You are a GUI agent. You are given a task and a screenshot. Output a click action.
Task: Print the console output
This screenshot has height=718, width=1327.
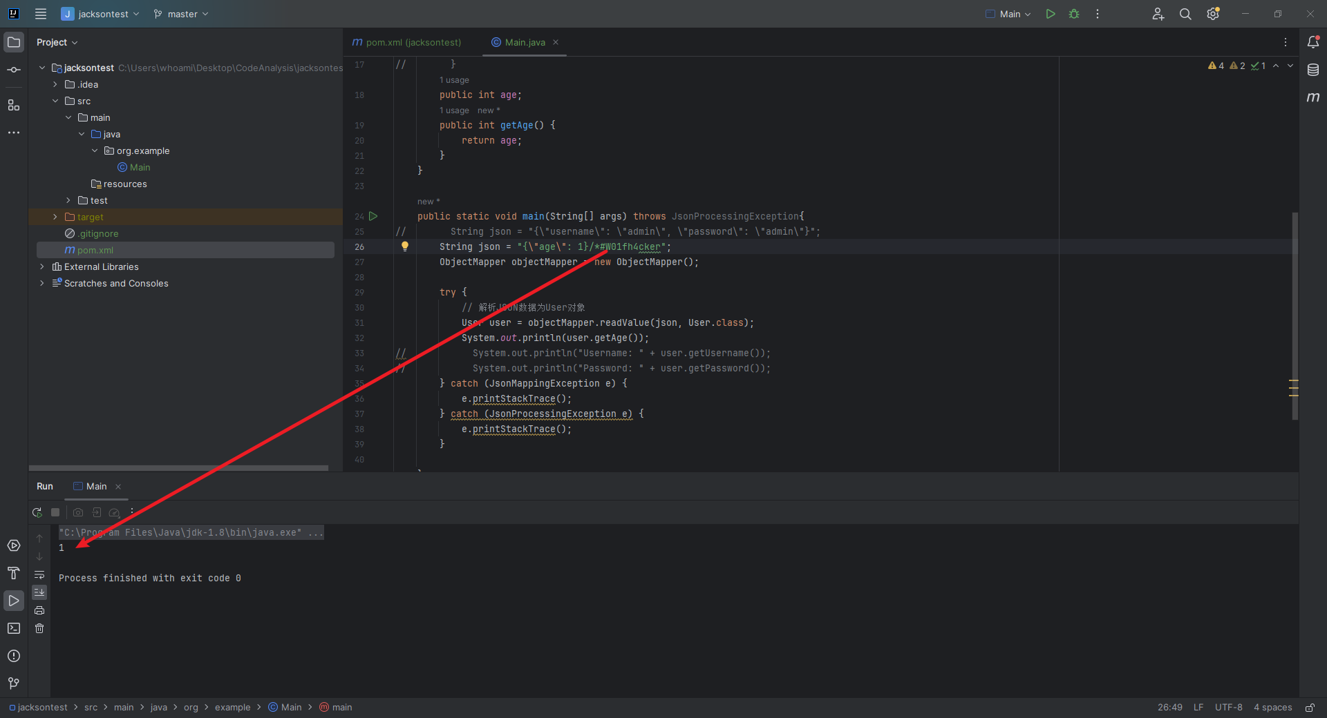(39, 610)
